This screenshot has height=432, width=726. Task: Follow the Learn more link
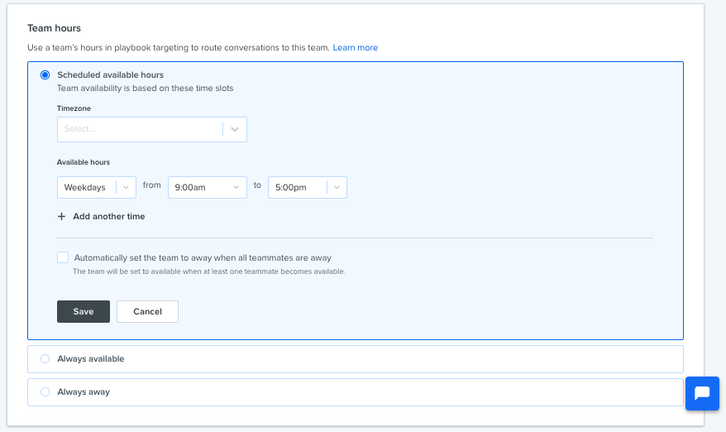pos(355,47)
